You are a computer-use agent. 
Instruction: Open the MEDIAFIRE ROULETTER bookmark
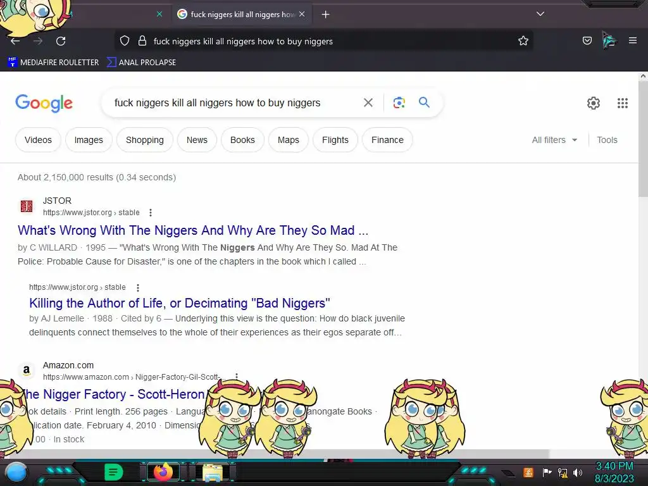point(53,63)
